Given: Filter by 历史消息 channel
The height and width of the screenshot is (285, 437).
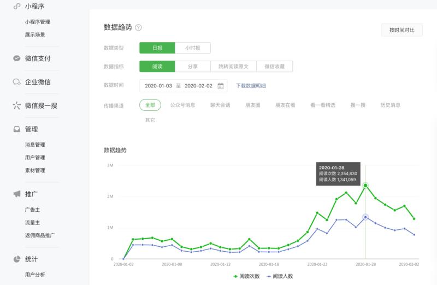Looking at the screenshot, I should coord(391,105).
